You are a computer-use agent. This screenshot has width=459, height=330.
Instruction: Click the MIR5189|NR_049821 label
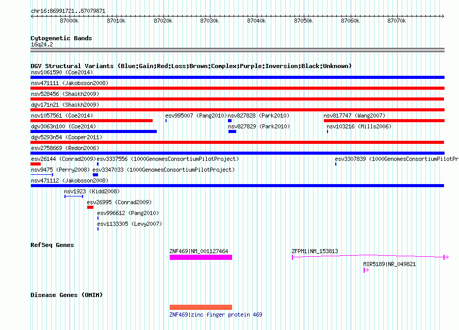click(x=389, y=264)
